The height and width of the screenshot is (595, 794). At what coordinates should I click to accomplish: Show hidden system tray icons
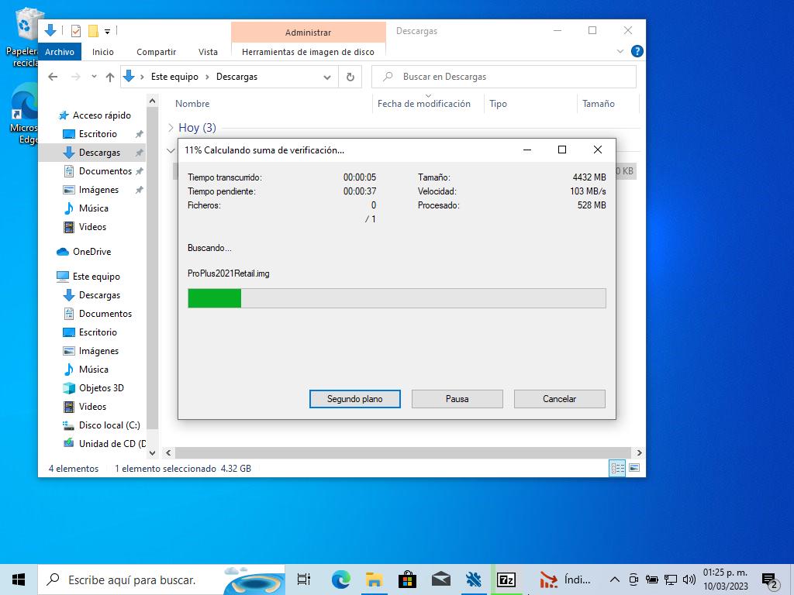pos(614,580)
